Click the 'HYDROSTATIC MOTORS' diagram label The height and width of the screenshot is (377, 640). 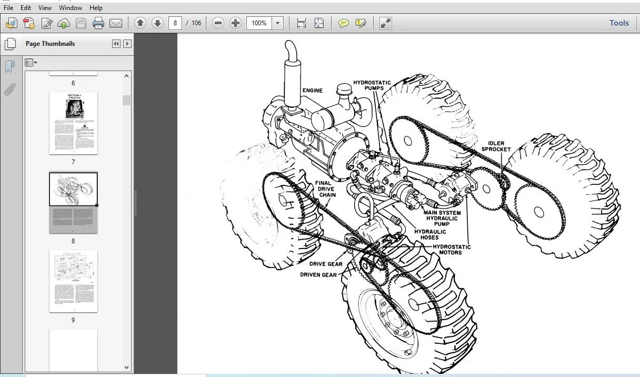click(452, 250)
